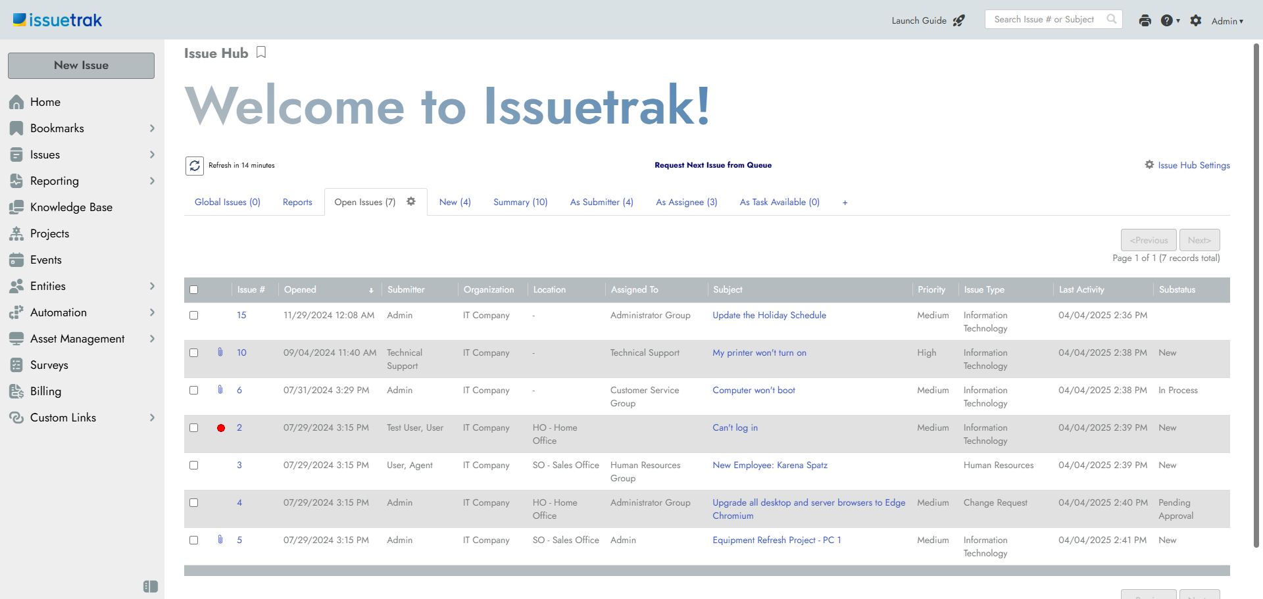Switch to the New (4) tab
Image resolution: width=1263 pixels, height=599 pixels.
pyautogui.click(x=455, y=202)
